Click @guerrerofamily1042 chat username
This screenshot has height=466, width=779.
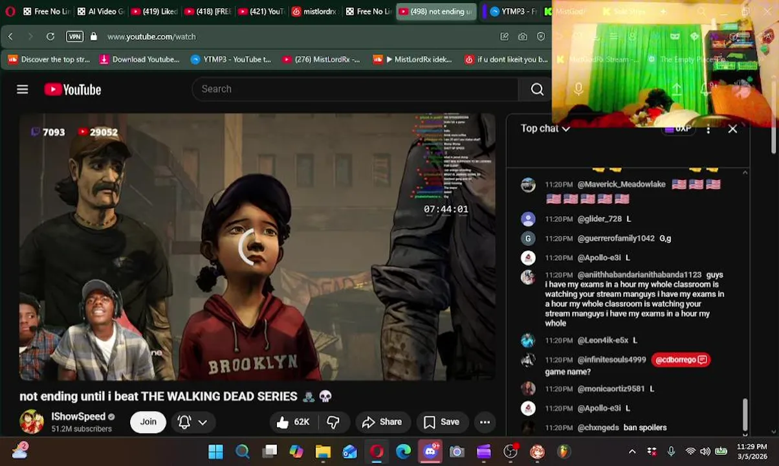point(616,239)
